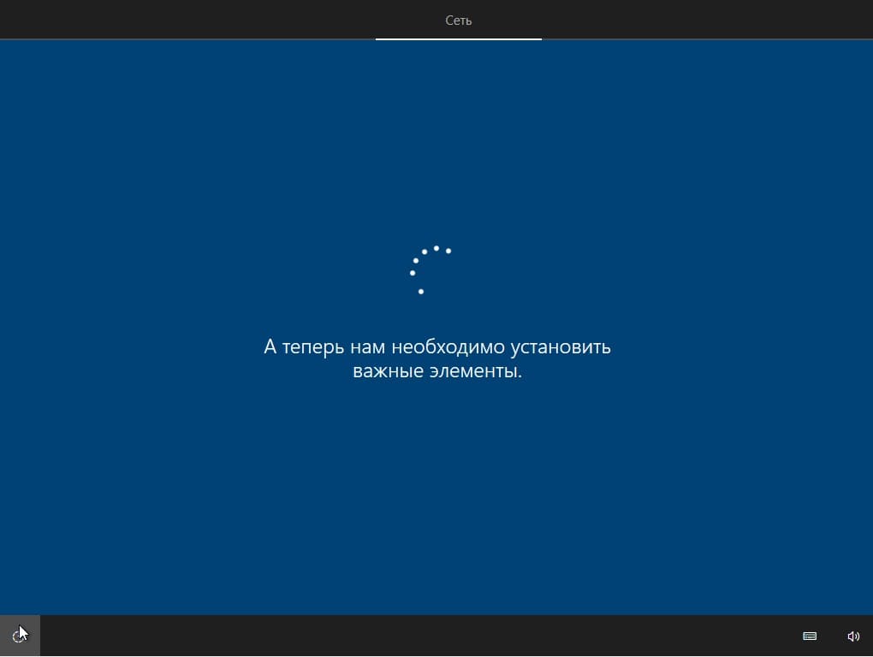873x657 pixels.
Task: Click the 'А теперь нам необходимо установить' text
Action: (x=437, y=346)
